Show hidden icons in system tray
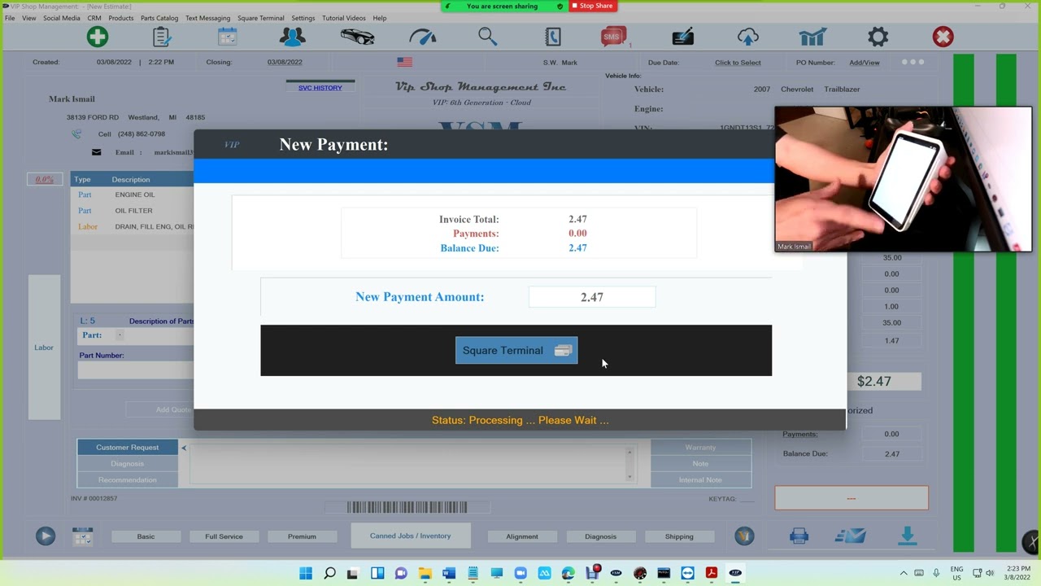The image size is (1041, 586). click(x=904, y=573)
